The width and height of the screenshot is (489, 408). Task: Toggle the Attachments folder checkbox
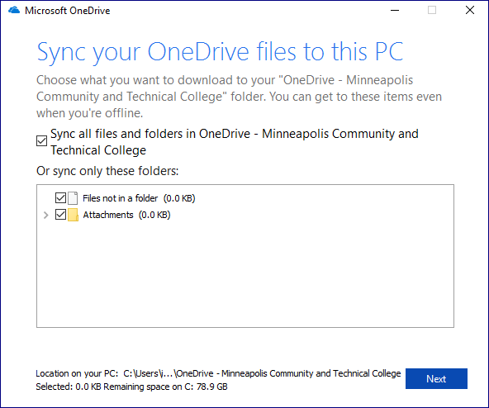(x=60, y=214)
